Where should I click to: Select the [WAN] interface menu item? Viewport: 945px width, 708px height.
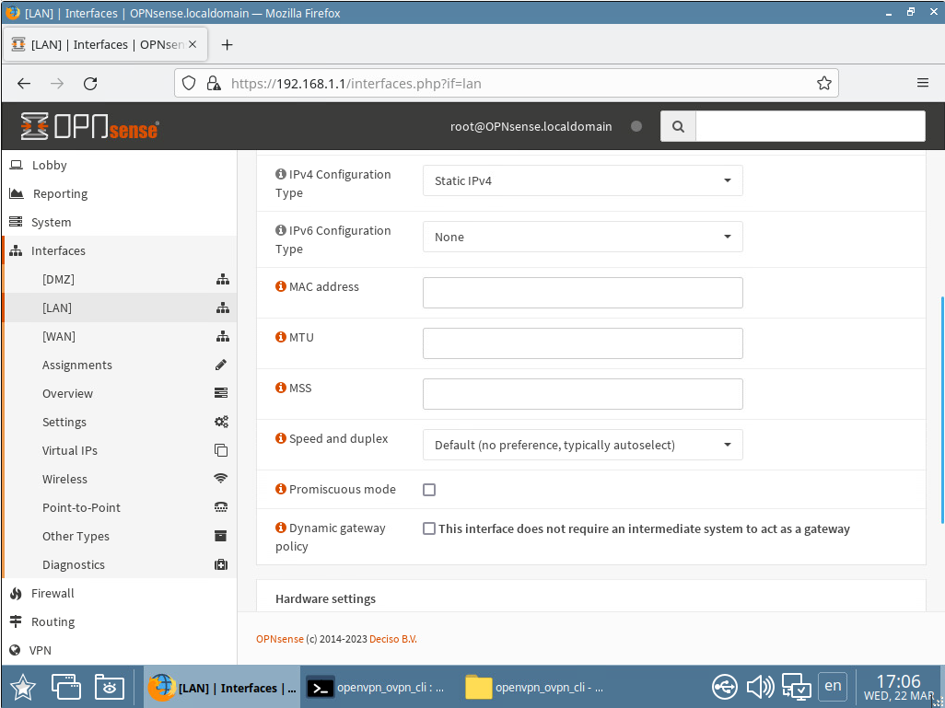click(59, 337)
